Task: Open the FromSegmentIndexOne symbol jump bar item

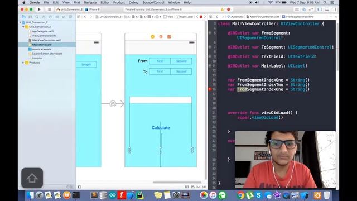Action: click(x=297, y=17)
